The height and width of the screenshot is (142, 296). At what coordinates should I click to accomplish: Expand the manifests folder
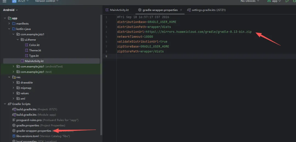click(x=9, y=24)
